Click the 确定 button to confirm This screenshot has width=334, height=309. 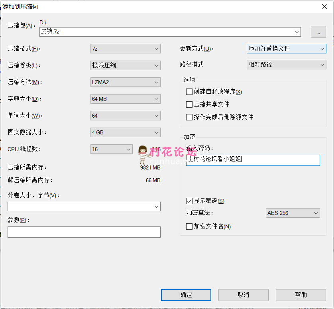pyautogui.click(x=186, y=295)
